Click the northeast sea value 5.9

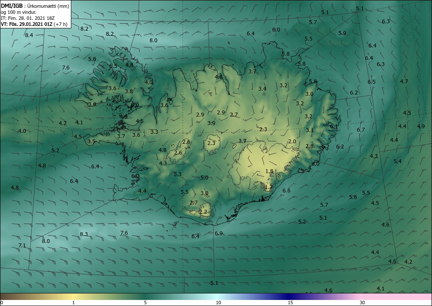[342, 33]
